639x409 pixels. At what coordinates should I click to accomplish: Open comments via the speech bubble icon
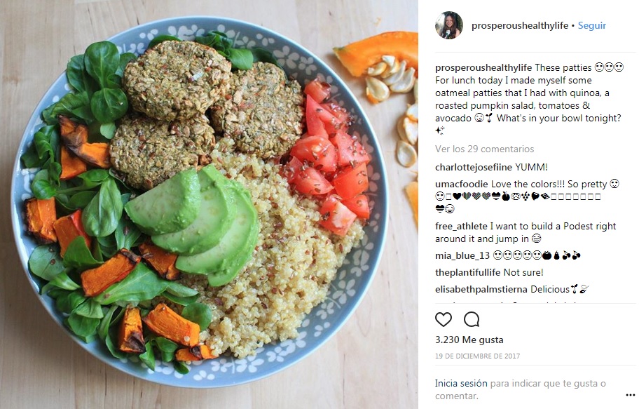[472, 319]
